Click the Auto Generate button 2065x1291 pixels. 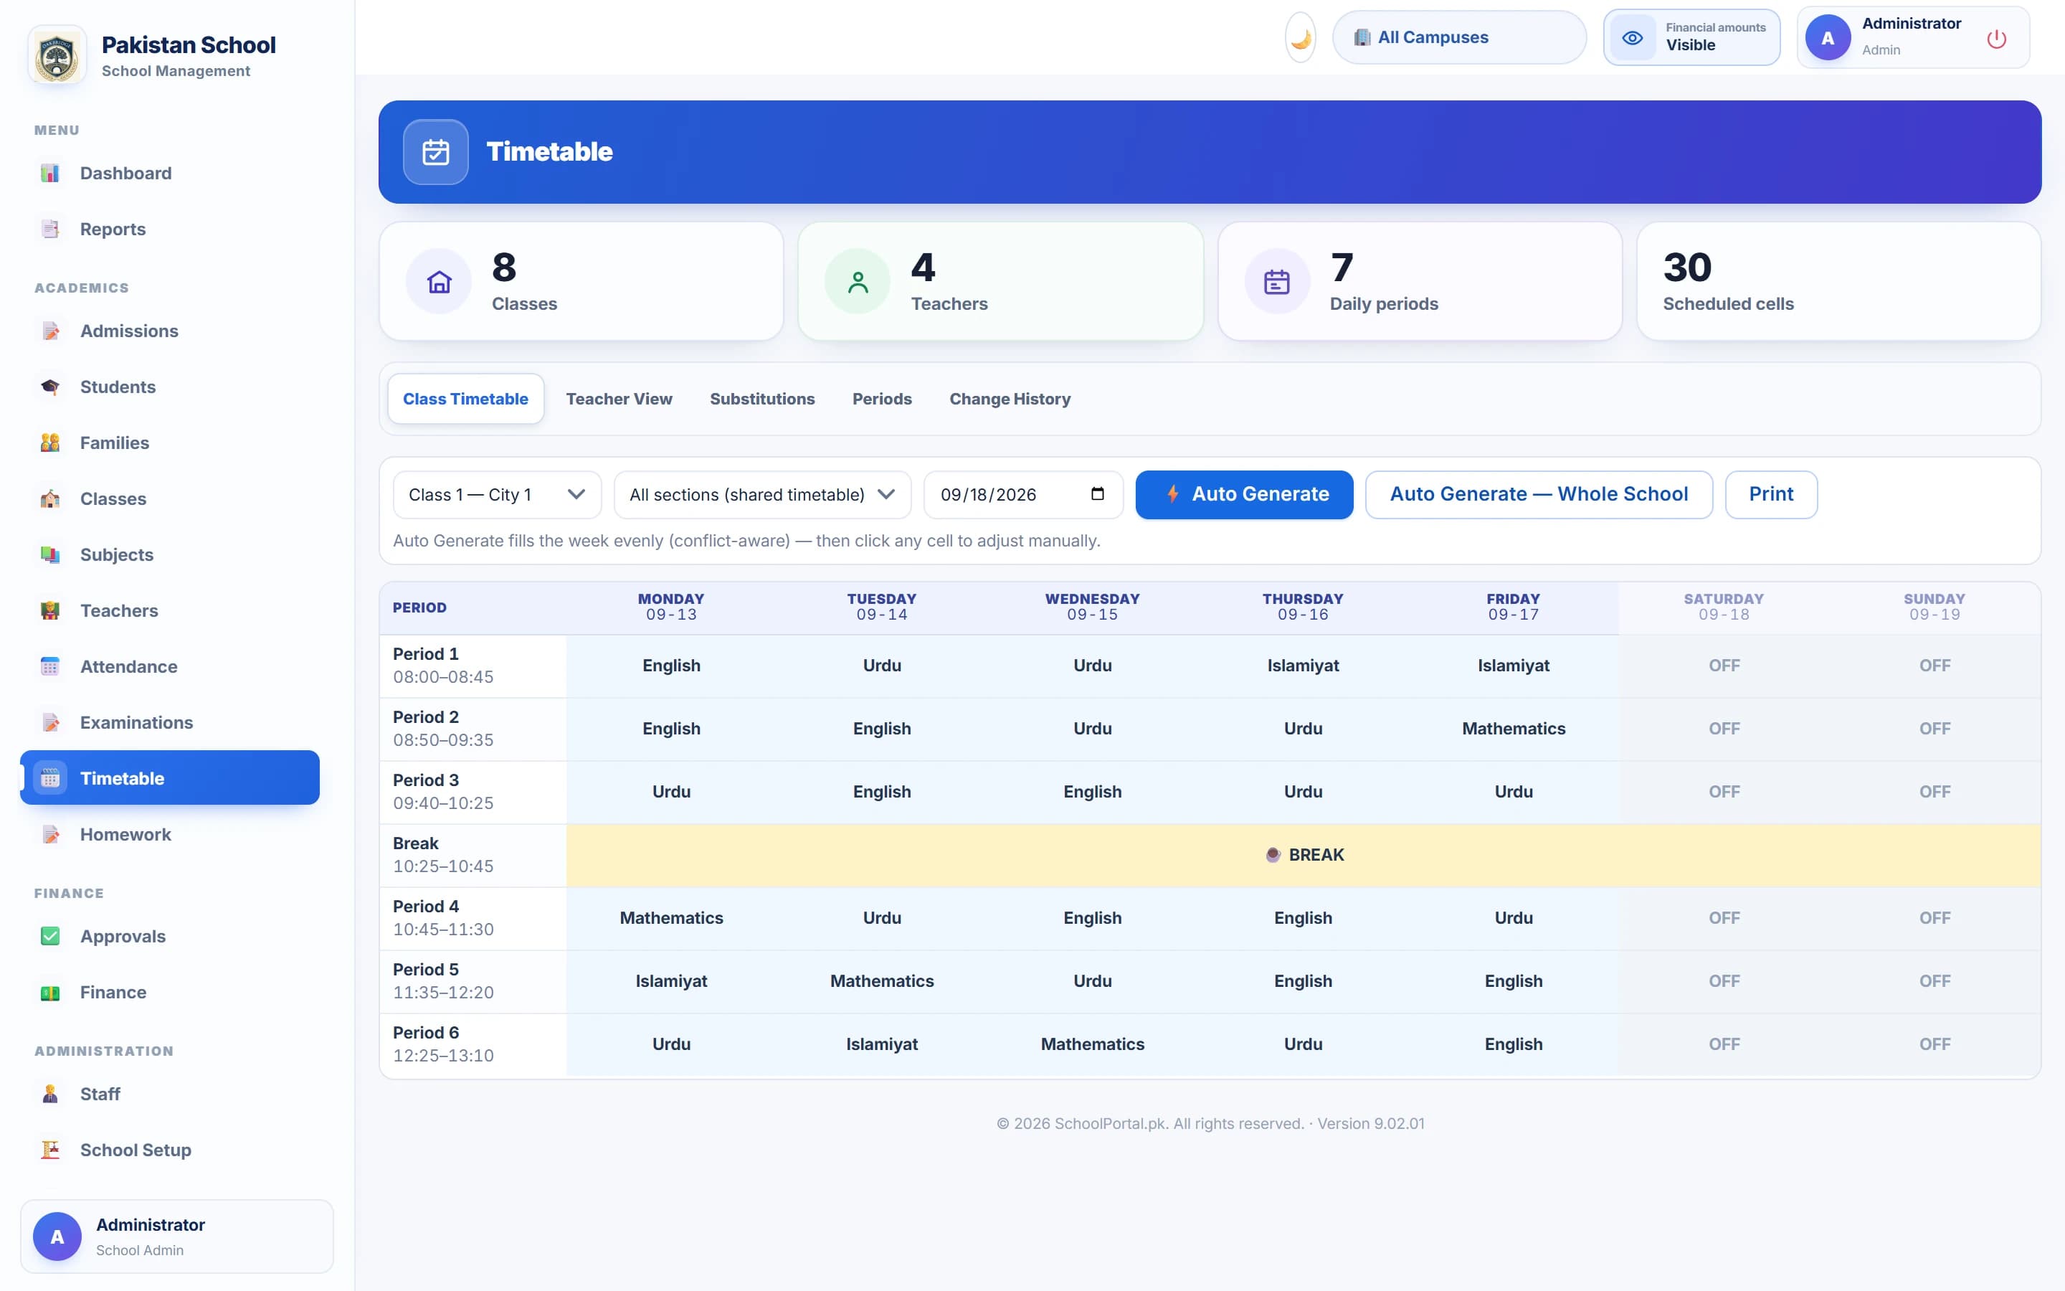tap(1244, 494)
